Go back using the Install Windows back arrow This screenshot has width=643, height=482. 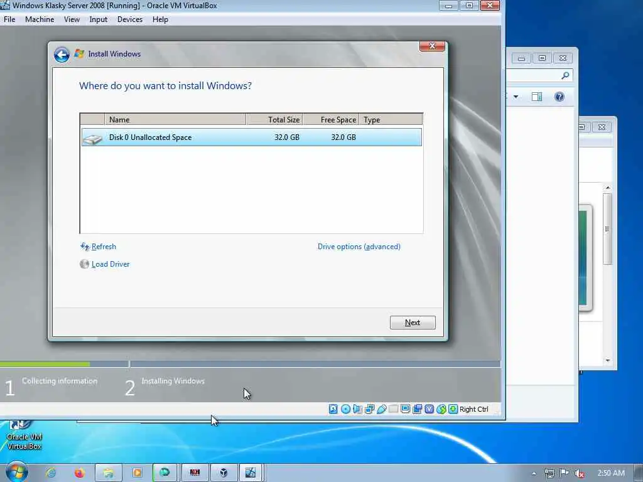coord(62,55)
